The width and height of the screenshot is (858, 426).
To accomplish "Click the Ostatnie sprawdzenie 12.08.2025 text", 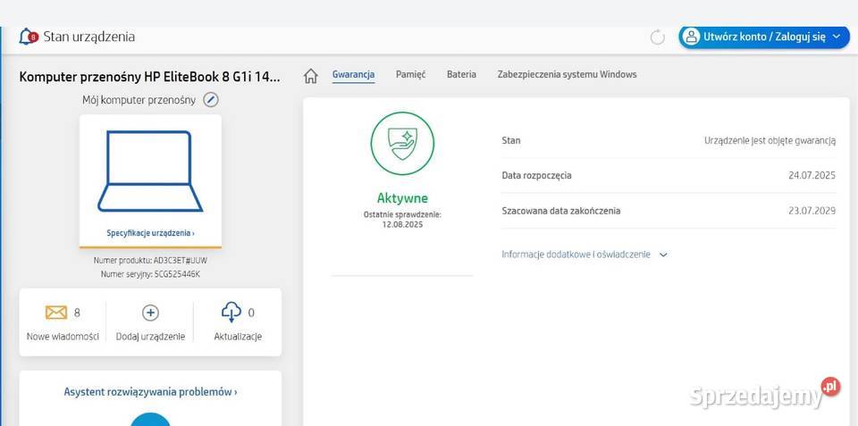I will click(402, 220).
